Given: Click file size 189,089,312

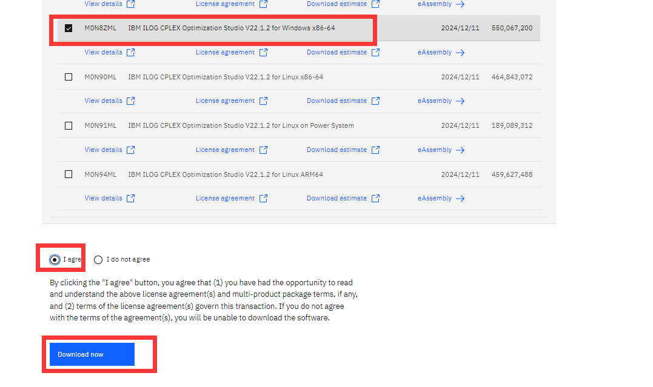Looking at the screenshot, I should pyautogui.click(x=512, y=125).
